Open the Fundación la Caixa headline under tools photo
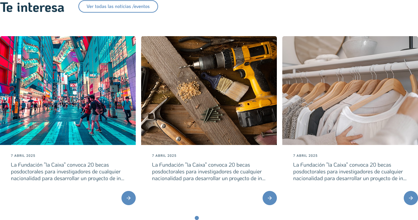This screenshot has height=220, width=418. pos(209,172)
